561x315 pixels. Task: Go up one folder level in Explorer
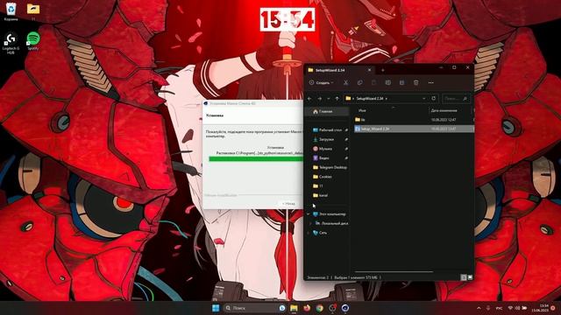click(337, 98)
